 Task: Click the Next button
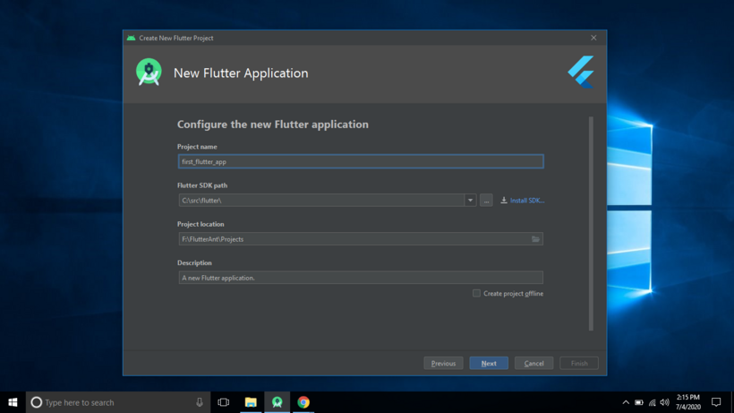[x=489, y=363]
